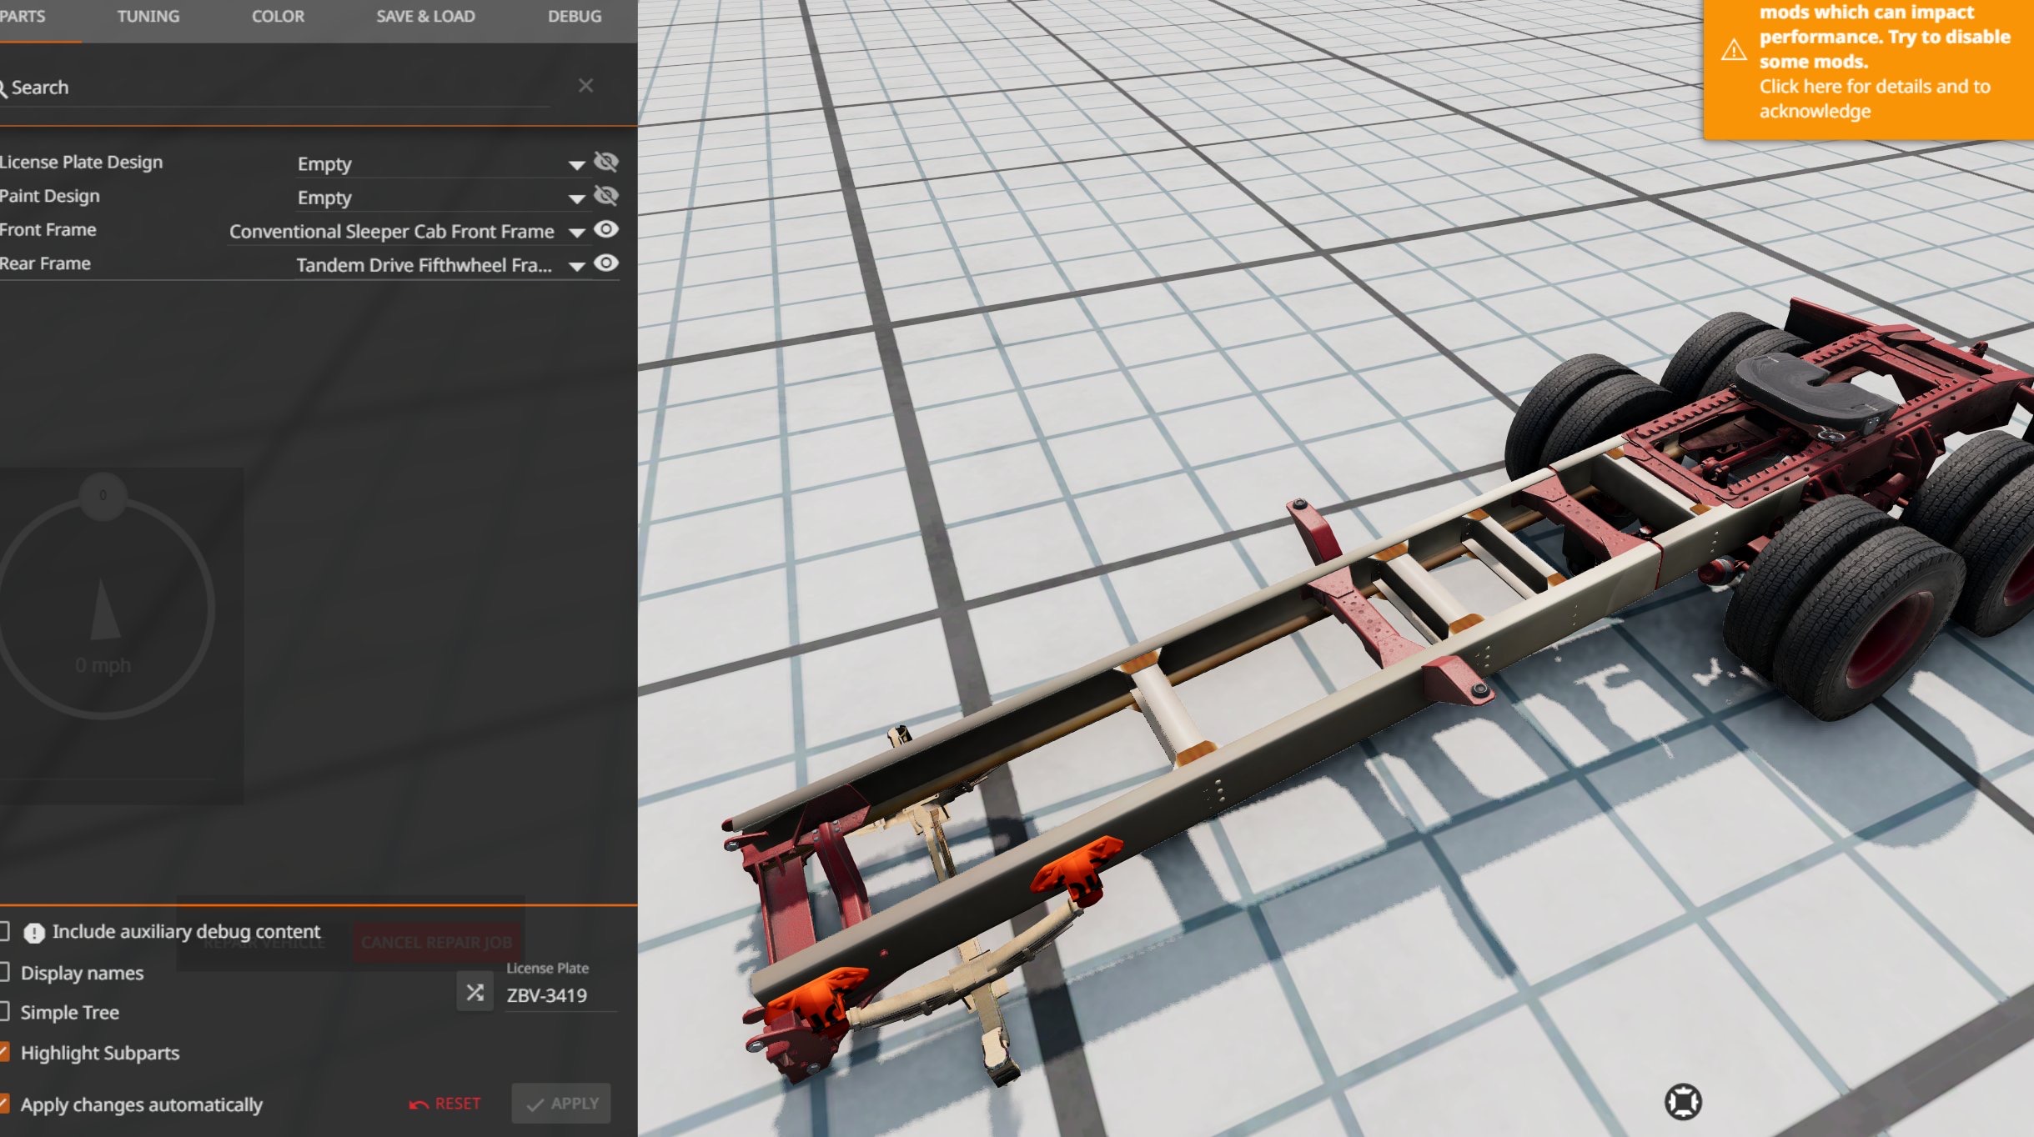Hide the Rear Frame part
This screenshot has height=1137, width=2034.
pyautogui.click(x=606, y=263)
